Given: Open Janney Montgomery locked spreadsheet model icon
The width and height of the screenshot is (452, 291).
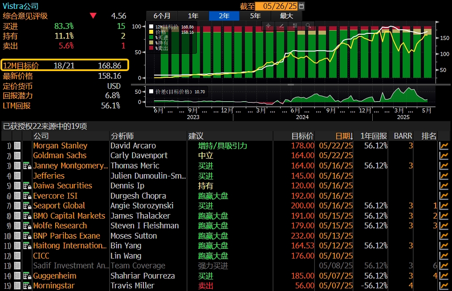Looking at the screenshot, I should (x=27, y=166).
